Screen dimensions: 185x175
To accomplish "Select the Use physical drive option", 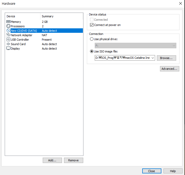I will [92, 39].
